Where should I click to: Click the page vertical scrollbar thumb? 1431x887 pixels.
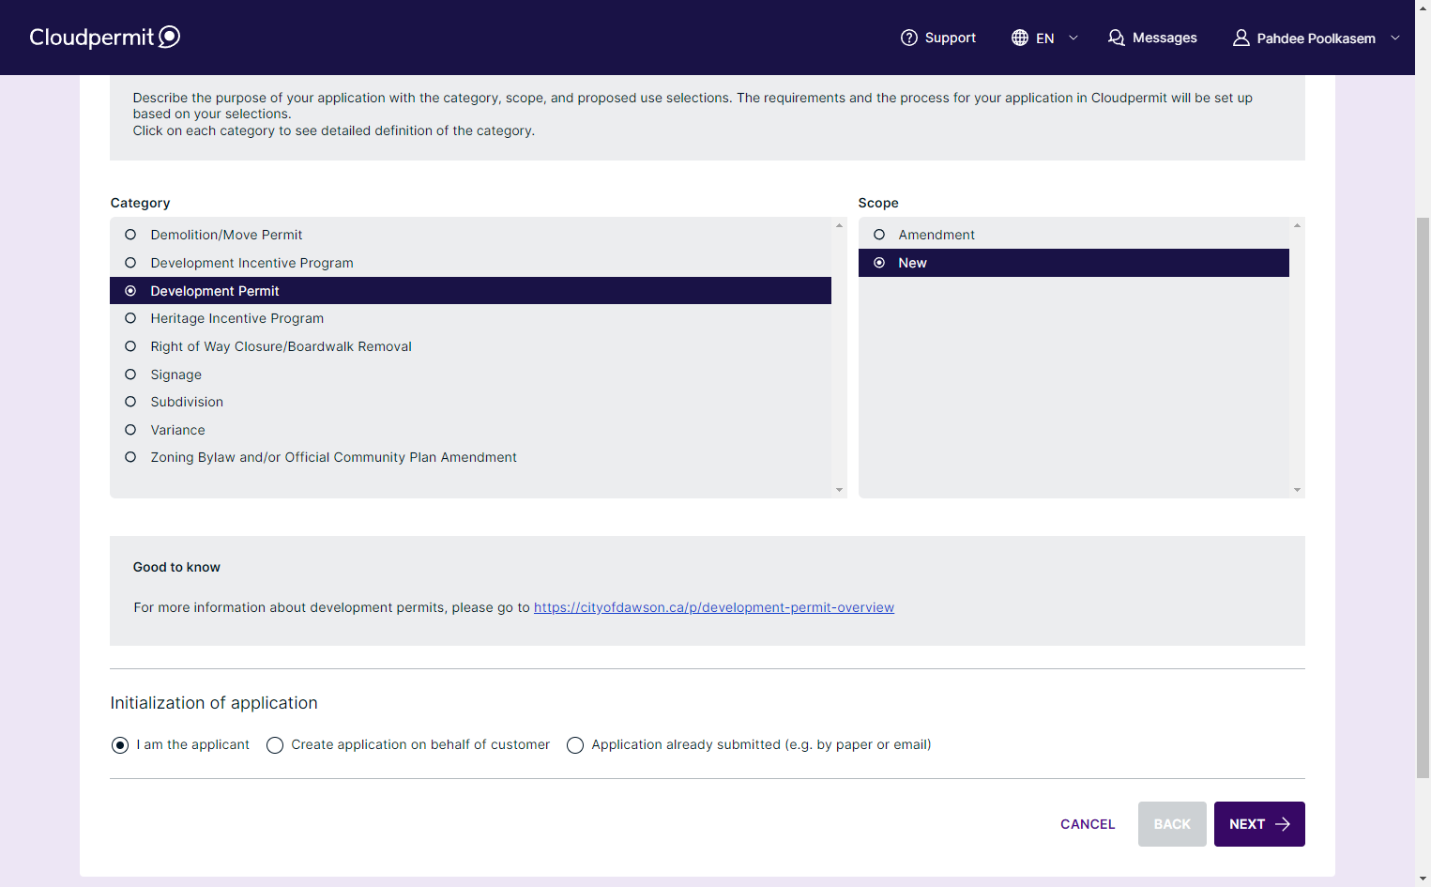tap(1423, 497)
